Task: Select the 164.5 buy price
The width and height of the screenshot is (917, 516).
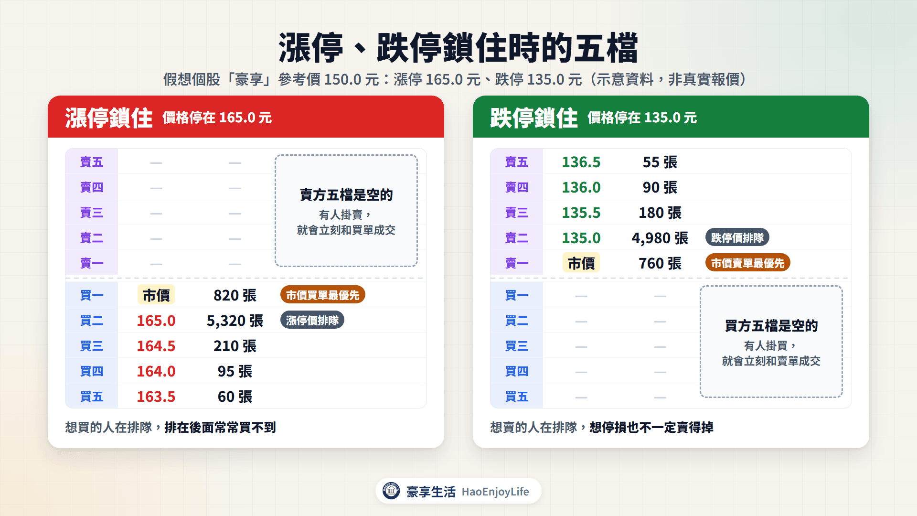Action: [156, 346]
